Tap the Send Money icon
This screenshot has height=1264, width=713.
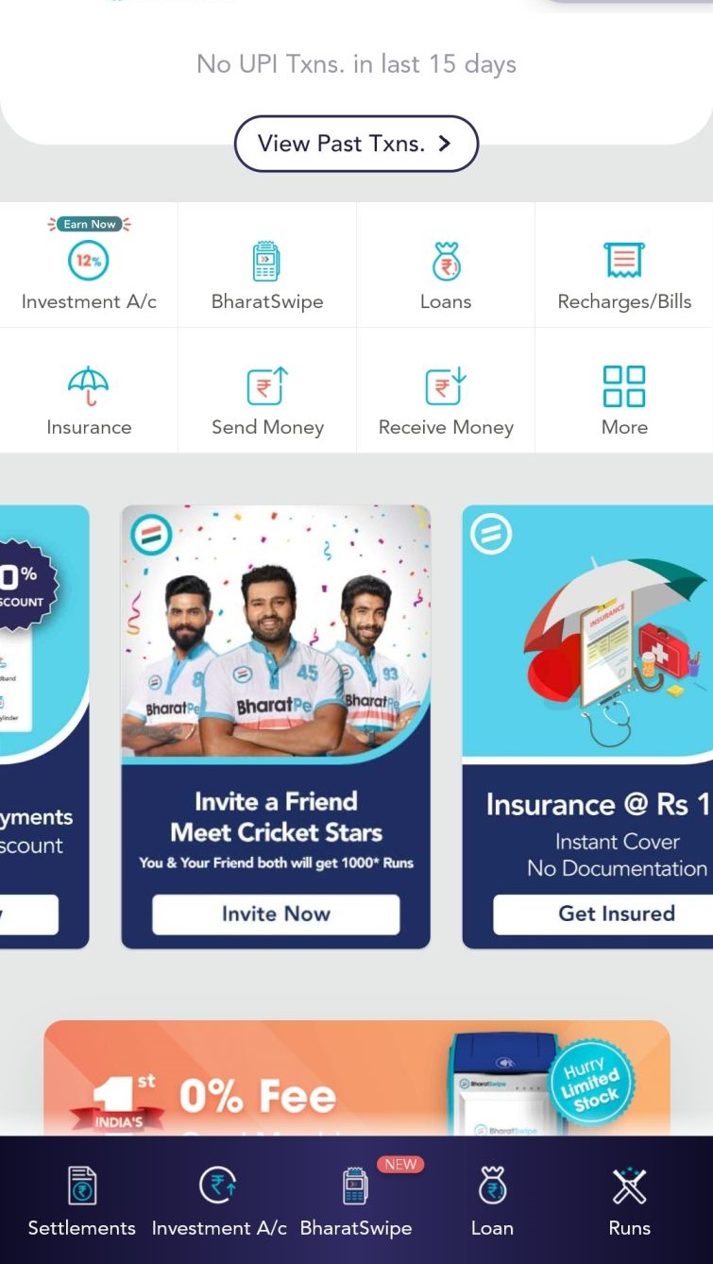click(267, 386)
